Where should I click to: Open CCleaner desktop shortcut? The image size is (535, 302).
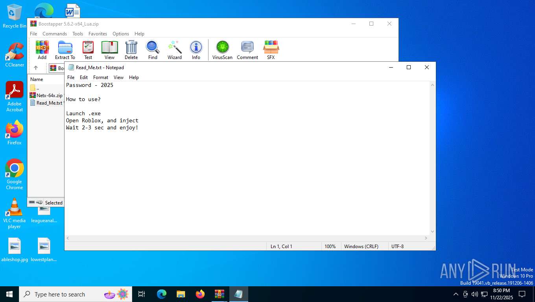(x=15, y=55)
